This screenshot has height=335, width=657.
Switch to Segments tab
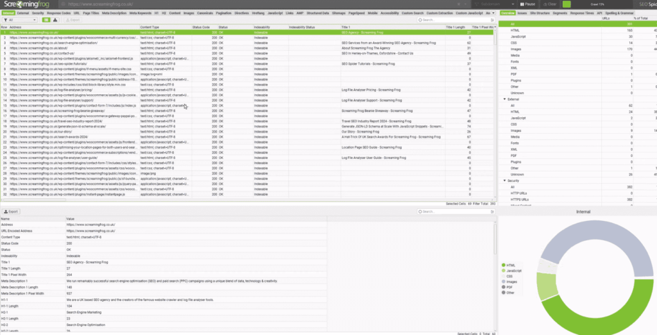(559, 13)
